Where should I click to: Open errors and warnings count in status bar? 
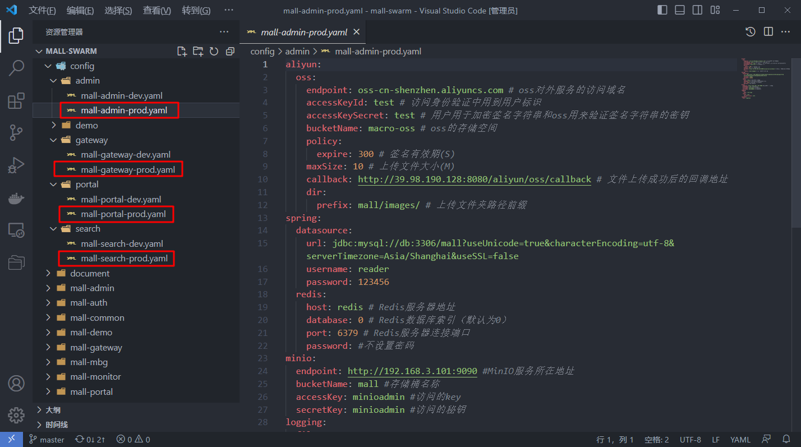point(133,440)
